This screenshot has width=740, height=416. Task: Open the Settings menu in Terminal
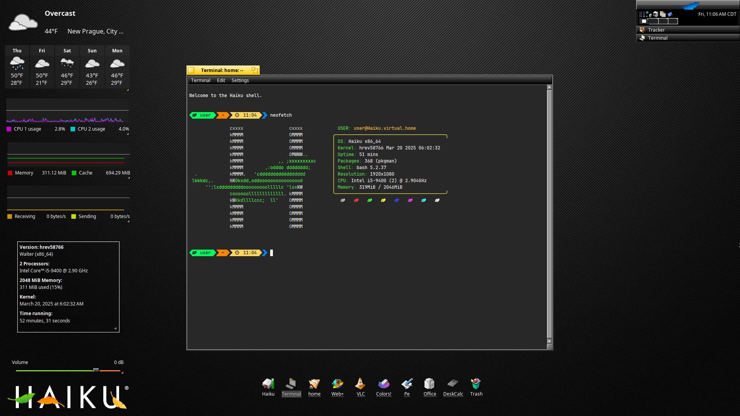pos(240,80)
